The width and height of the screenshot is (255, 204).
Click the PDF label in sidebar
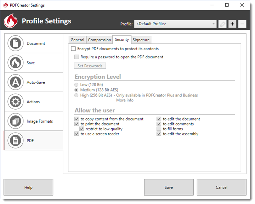point(30,141)
